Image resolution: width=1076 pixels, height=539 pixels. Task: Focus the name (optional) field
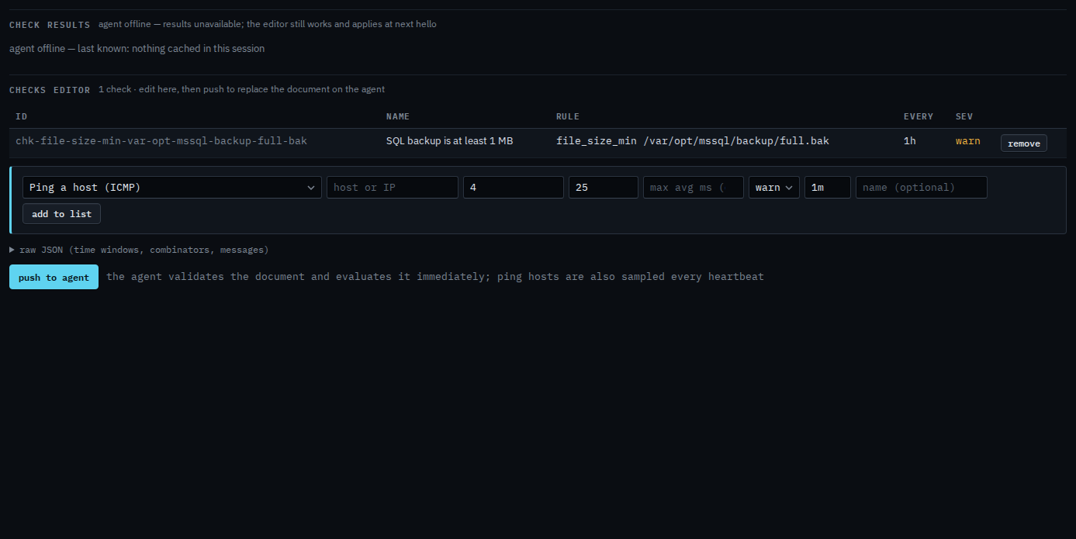(922, 188)
